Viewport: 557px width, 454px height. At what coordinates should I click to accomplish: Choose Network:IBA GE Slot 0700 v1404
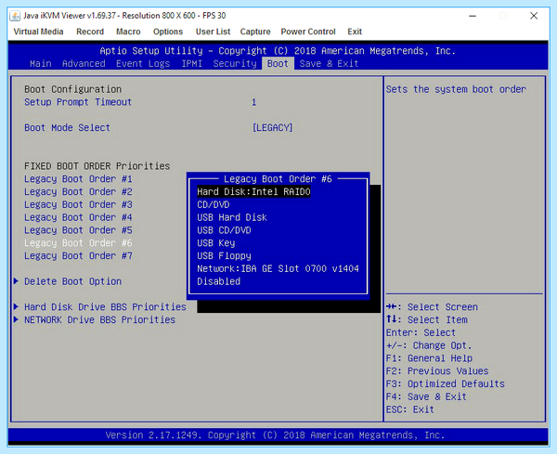(x=278, y=268)
